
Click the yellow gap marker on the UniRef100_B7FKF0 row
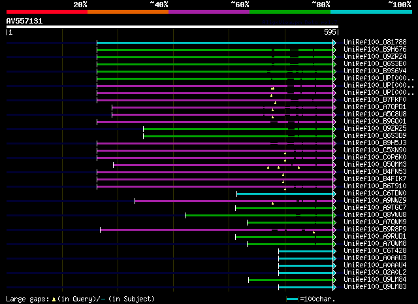point(276,103)
